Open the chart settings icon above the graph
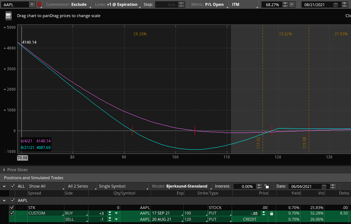Screen dimensions: 351x224 [x=8, y=16]
